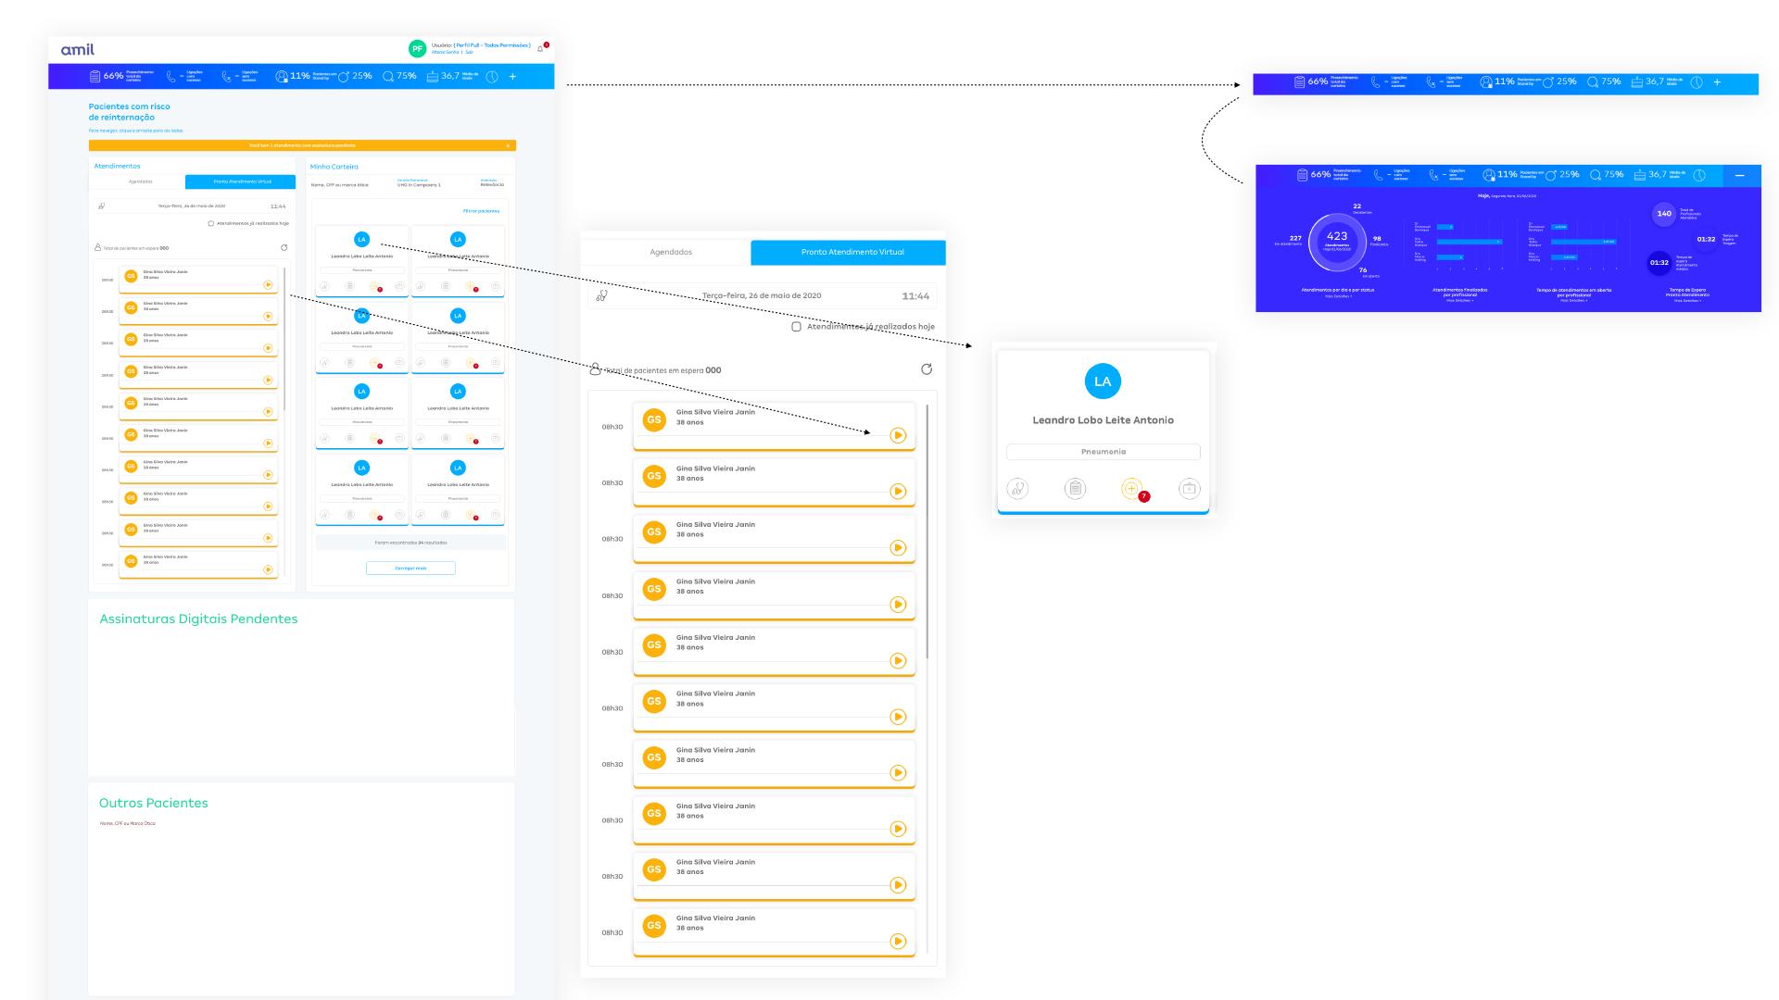Click the enlarged appointment list scrollbar
The height and width of the screenshot is (1000, 1779).
click(x=927, y=532)
